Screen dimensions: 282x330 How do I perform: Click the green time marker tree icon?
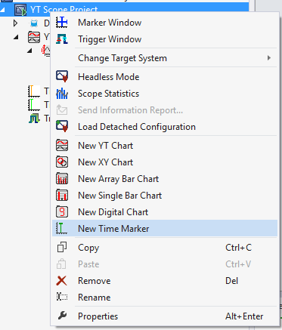[34, 104]
